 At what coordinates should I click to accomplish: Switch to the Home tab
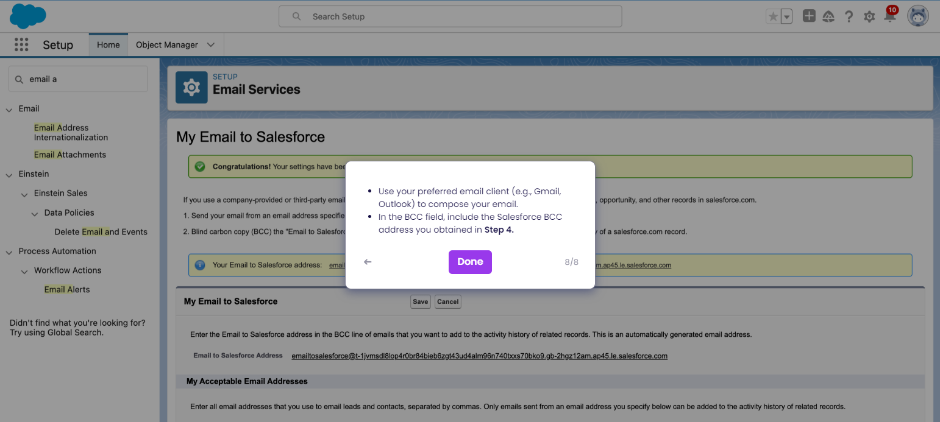click(109, 44)
